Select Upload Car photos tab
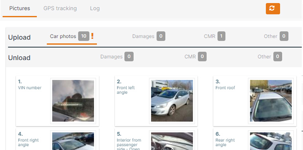This screenshot has width=303, height=150. [72, 37]
